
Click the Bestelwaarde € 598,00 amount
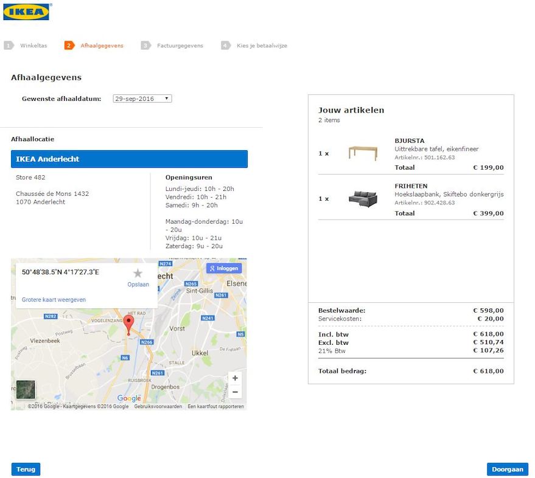click(x=488, y=311)
